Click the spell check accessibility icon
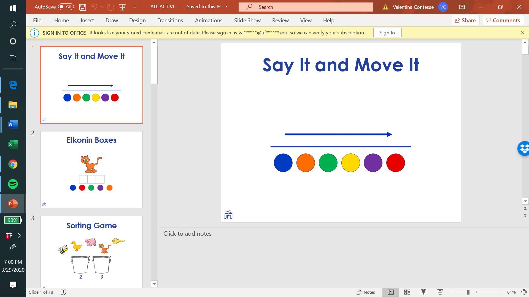 (x=63, y=292)
